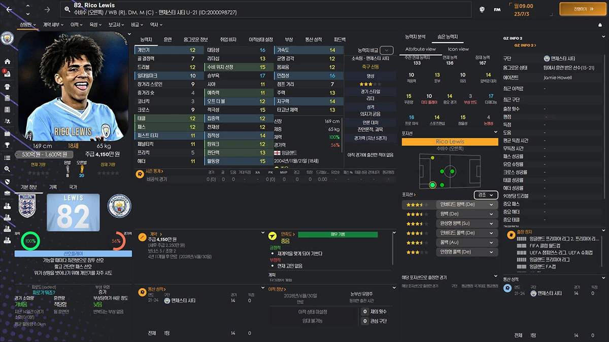Click the padlock icon under 진행하기
Image resolution: width=609 pixels, height=342 pixels.
[x=599, y=24]
